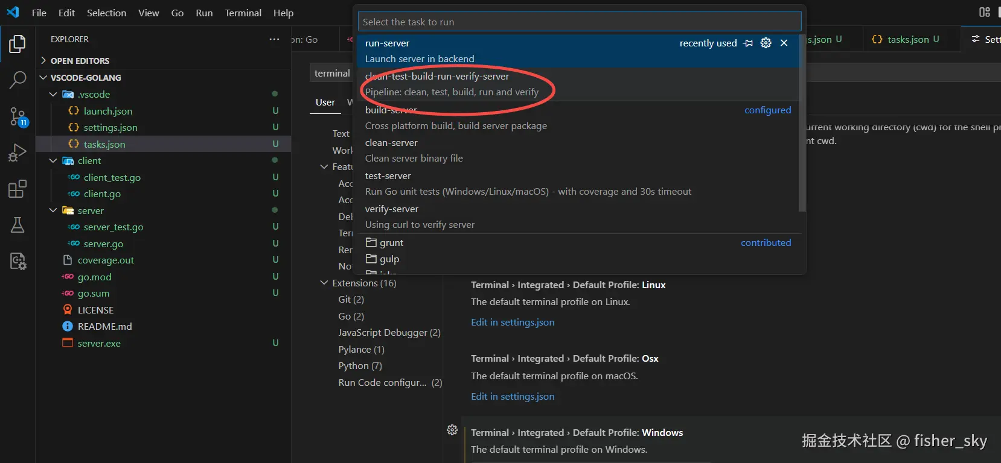
Task: Click the task picker input field
Action: [580, 22]
